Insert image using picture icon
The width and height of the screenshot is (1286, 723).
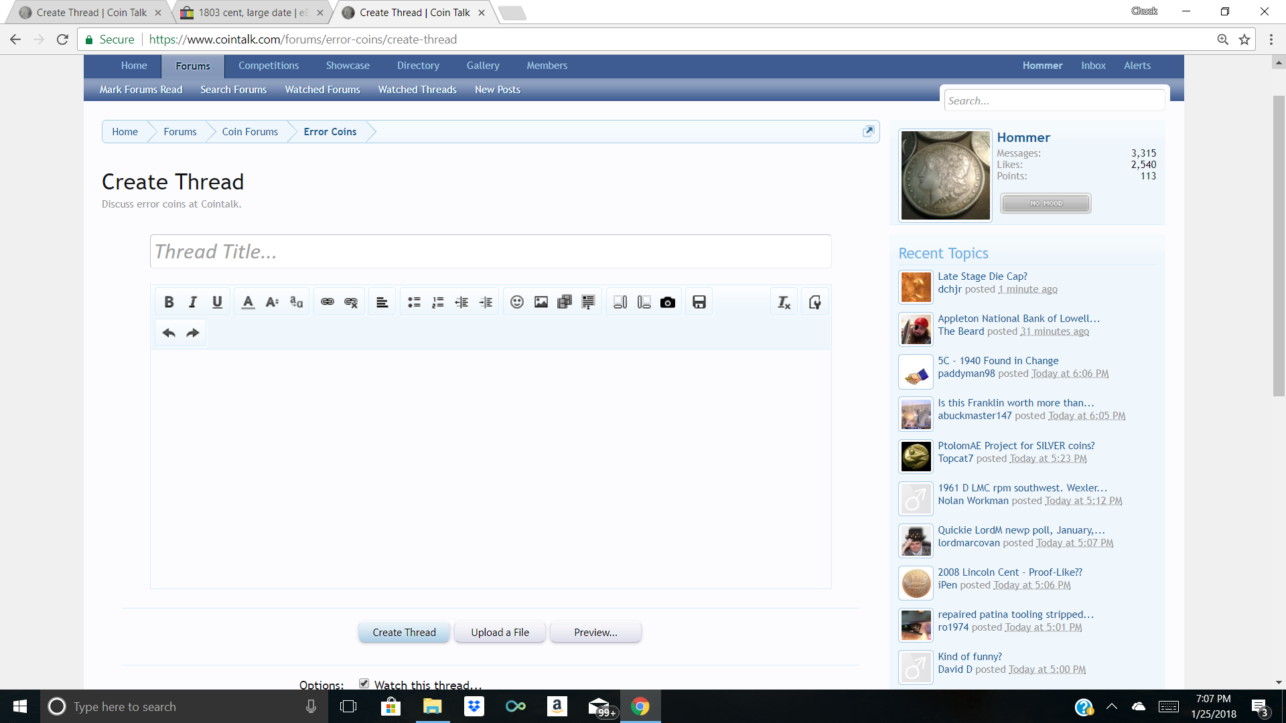tap(541, 302)
